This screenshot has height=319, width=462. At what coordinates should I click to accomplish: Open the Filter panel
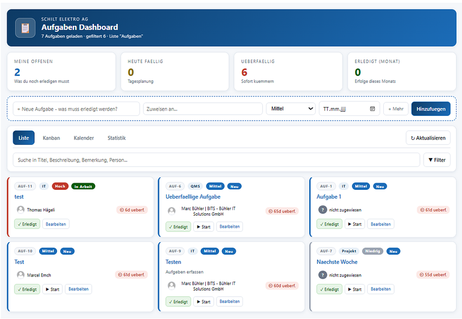[437, 160]
